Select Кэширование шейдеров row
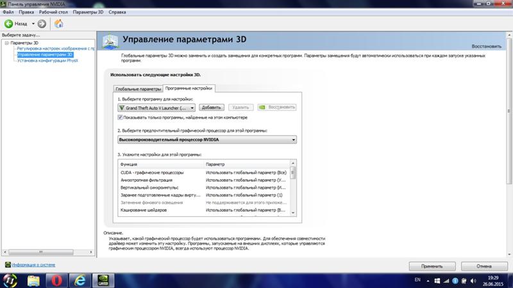 [203, 210]
